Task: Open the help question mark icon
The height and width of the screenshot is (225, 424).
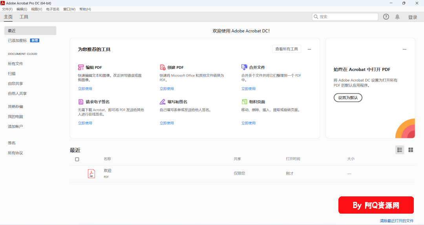Action: (x=386, y=17)
